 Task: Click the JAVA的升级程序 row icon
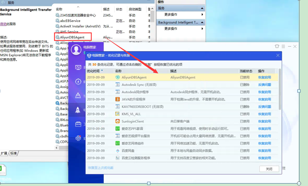pyautogui.click(x=117, y=99)
